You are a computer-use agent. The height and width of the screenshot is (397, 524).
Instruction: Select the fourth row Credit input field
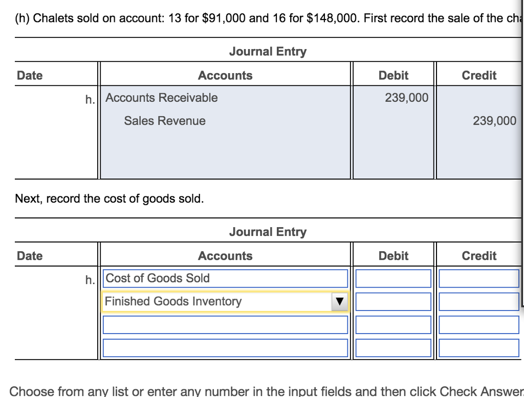(x=479, y=348)
